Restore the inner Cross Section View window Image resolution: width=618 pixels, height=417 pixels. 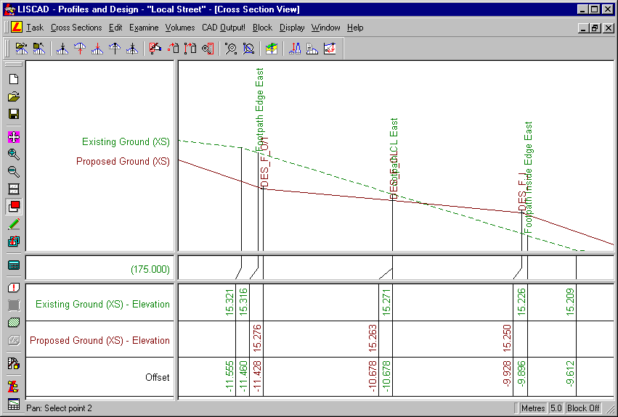[595, 28]
